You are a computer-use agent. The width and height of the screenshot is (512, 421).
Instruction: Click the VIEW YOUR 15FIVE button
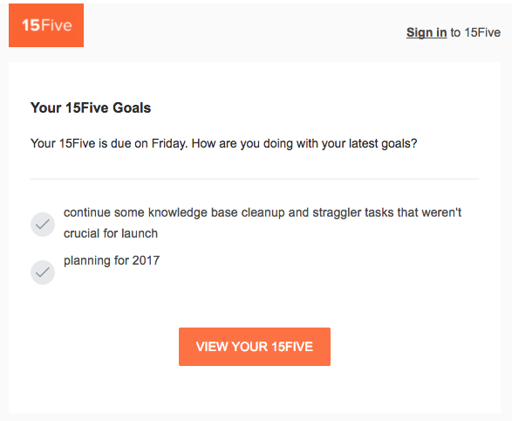click(x=255, y=347)
